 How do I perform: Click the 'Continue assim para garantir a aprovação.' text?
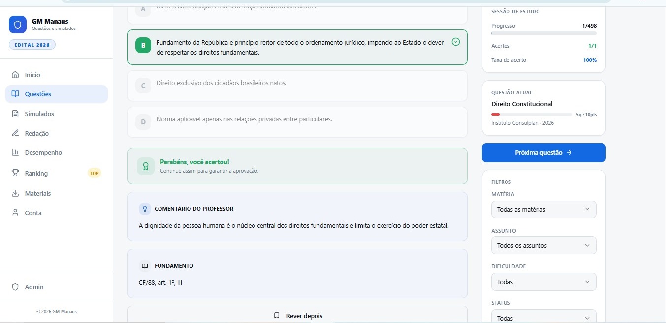(209, 171)
